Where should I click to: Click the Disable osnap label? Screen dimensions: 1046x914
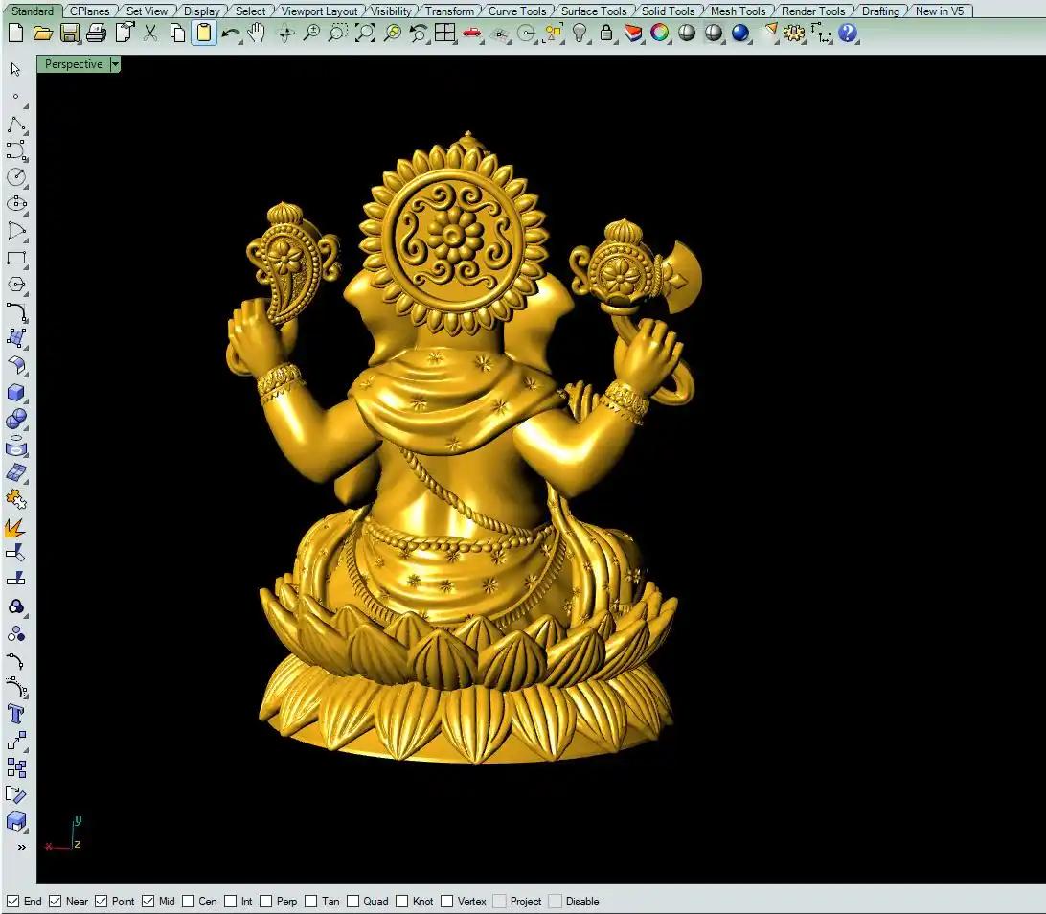point(581,902)
